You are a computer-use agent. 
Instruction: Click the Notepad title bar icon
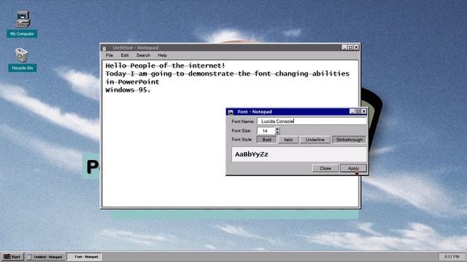(104, 48)
